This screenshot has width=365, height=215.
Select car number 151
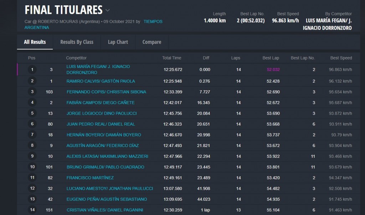click(49, 210)
